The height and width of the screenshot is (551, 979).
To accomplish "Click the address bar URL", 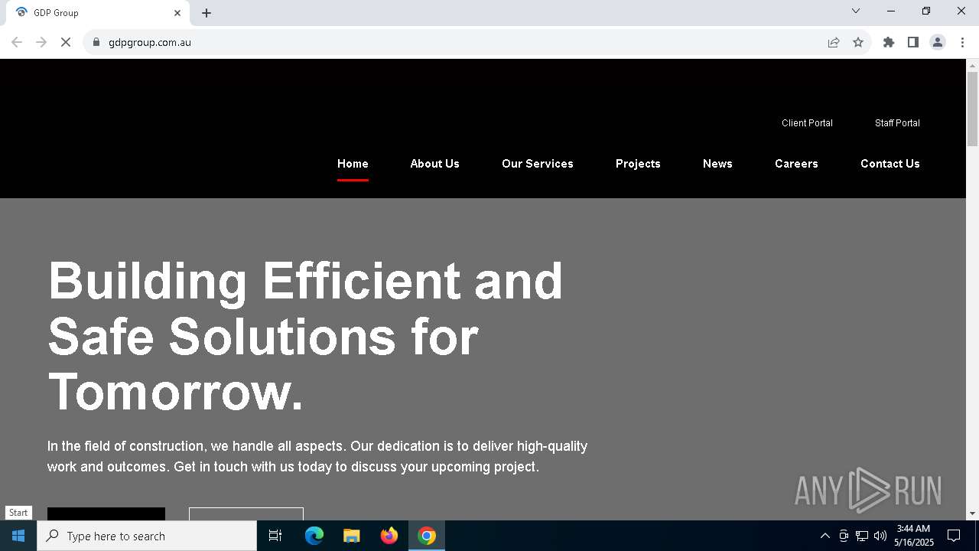I will pos(150,42).
